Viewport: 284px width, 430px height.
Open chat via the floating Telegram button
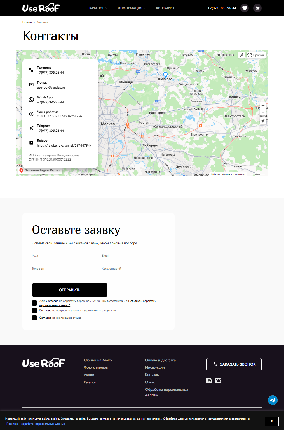pyautogui.click(x=272, y=400)
